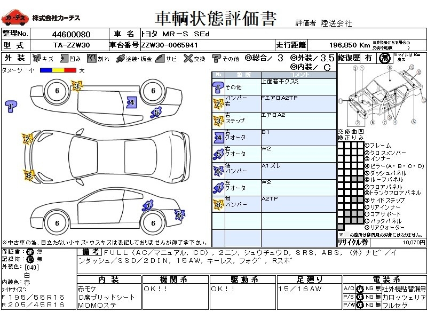
Task: Select the circled 有 for 記録簿
Action: (x=30, y=259)
